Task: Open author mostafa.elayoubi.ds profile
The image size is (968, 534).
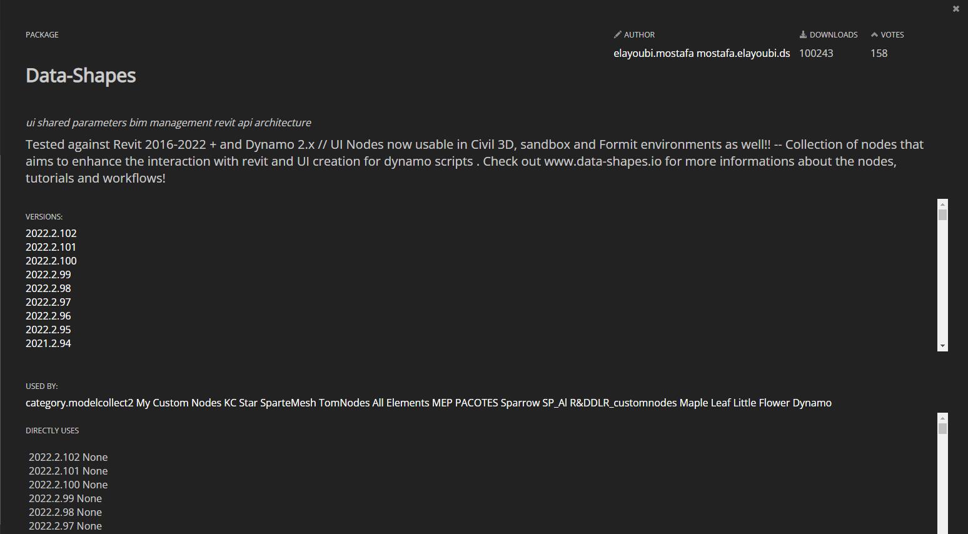Action: tap(743, 53)
